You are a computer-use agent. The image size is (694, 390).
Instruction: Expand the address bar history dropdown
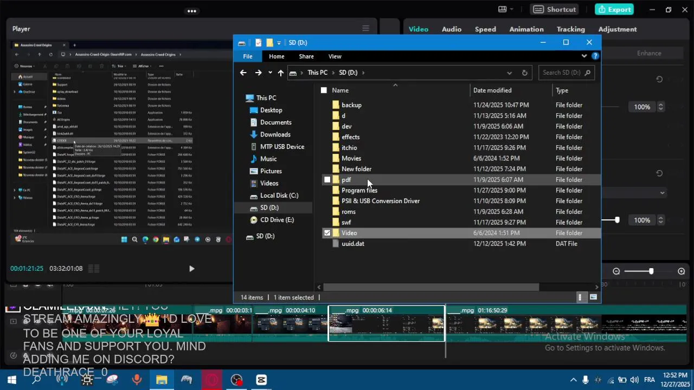[509, 73]
